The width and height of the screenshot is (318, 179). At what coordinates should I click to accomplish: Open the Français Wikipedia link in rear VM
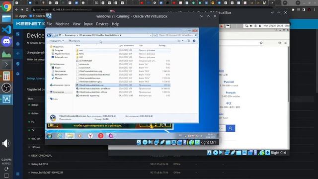tap(231, 92)
